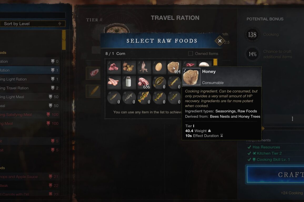
Task: Enable the Owned Items checkbox
Action: point(191,53)
